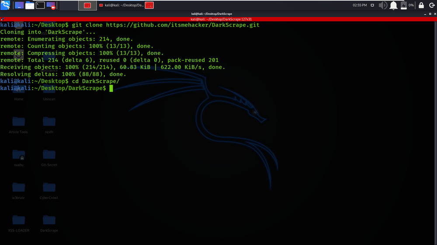Minimize the terminal window
Image resolution: width=437 pixels, height=245 pixels.
[x=425, y=14]
